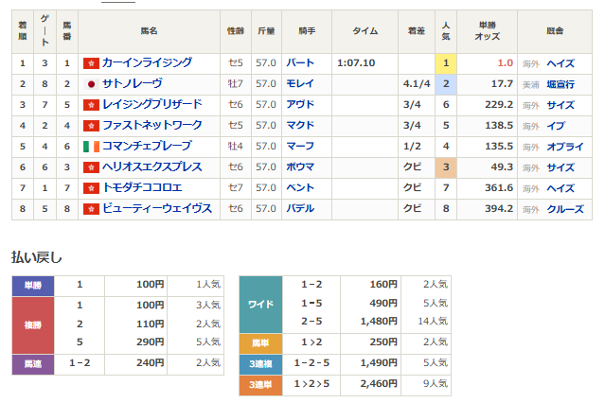Click the orange 3rd-favorite popularity cell
Screen dimensions: 605x403
click(445, 167)
